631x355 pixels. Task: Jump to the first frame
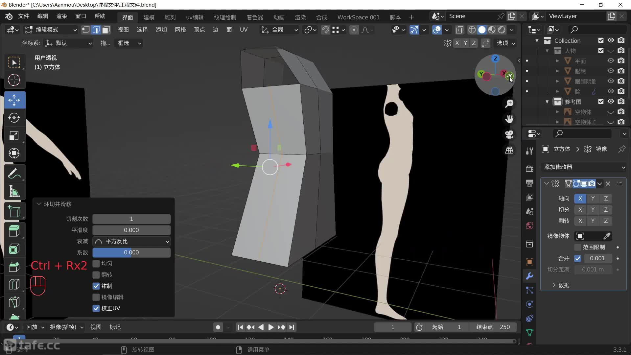click(x=240, y=327)
